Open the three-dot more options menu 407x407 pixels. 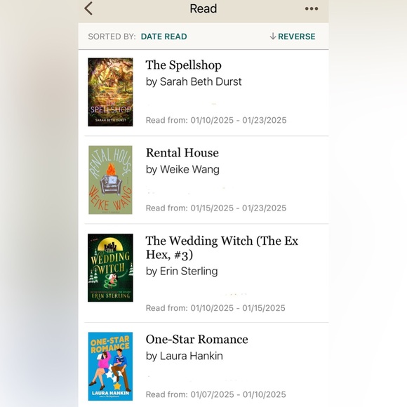coord(312,9)
